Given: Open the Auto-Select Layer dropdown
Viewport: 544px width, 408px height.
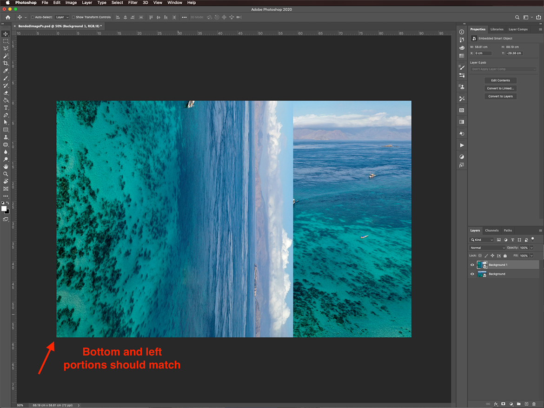Looking at the screenshot, I should tap(62, 17).
